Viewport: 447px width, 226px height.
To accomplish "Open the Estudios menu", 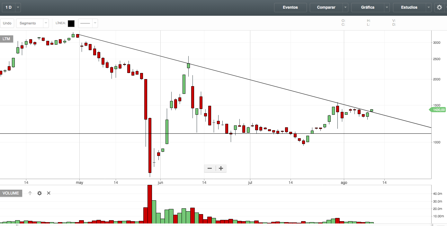I will (x=409, y=7).
